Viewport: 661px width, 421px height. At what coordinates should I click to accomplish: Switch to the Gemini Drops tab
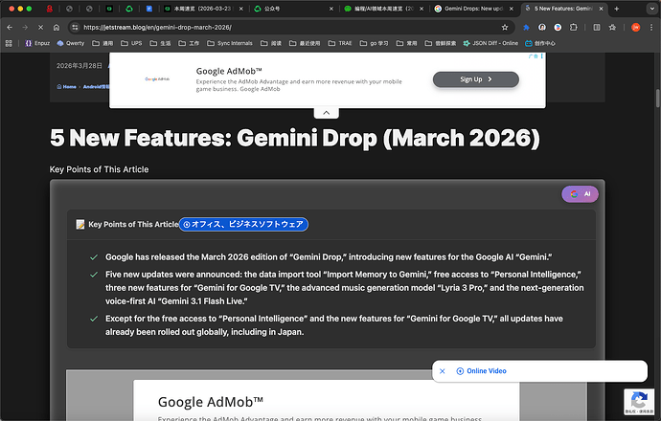click(474, 8)
